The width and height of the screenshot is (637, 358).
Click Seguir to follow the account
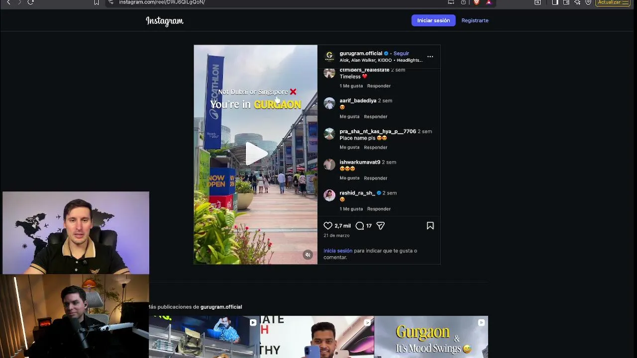tap(401, 53)
